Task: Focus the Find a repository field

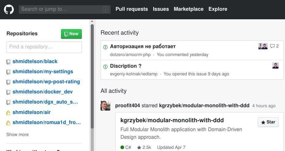Action: (44, 47)
